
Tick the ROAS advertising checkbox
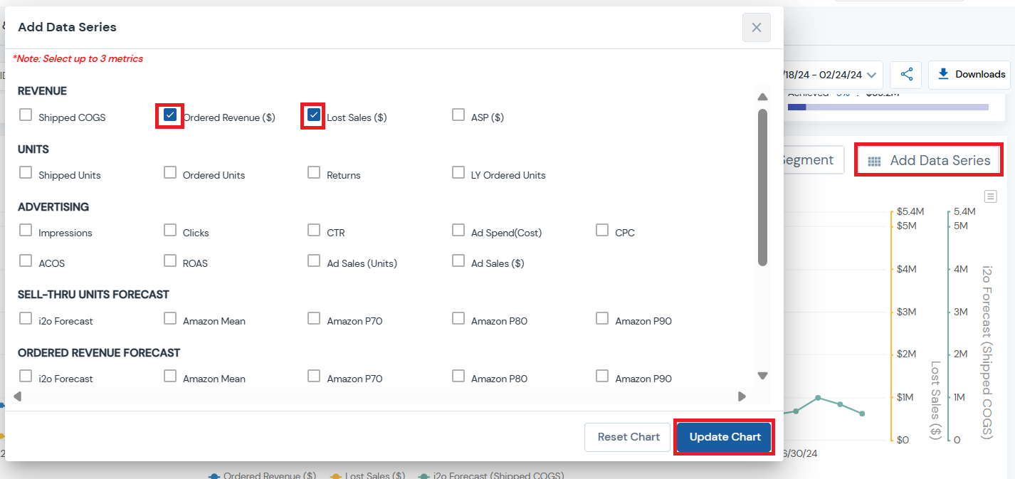[170, 261]
